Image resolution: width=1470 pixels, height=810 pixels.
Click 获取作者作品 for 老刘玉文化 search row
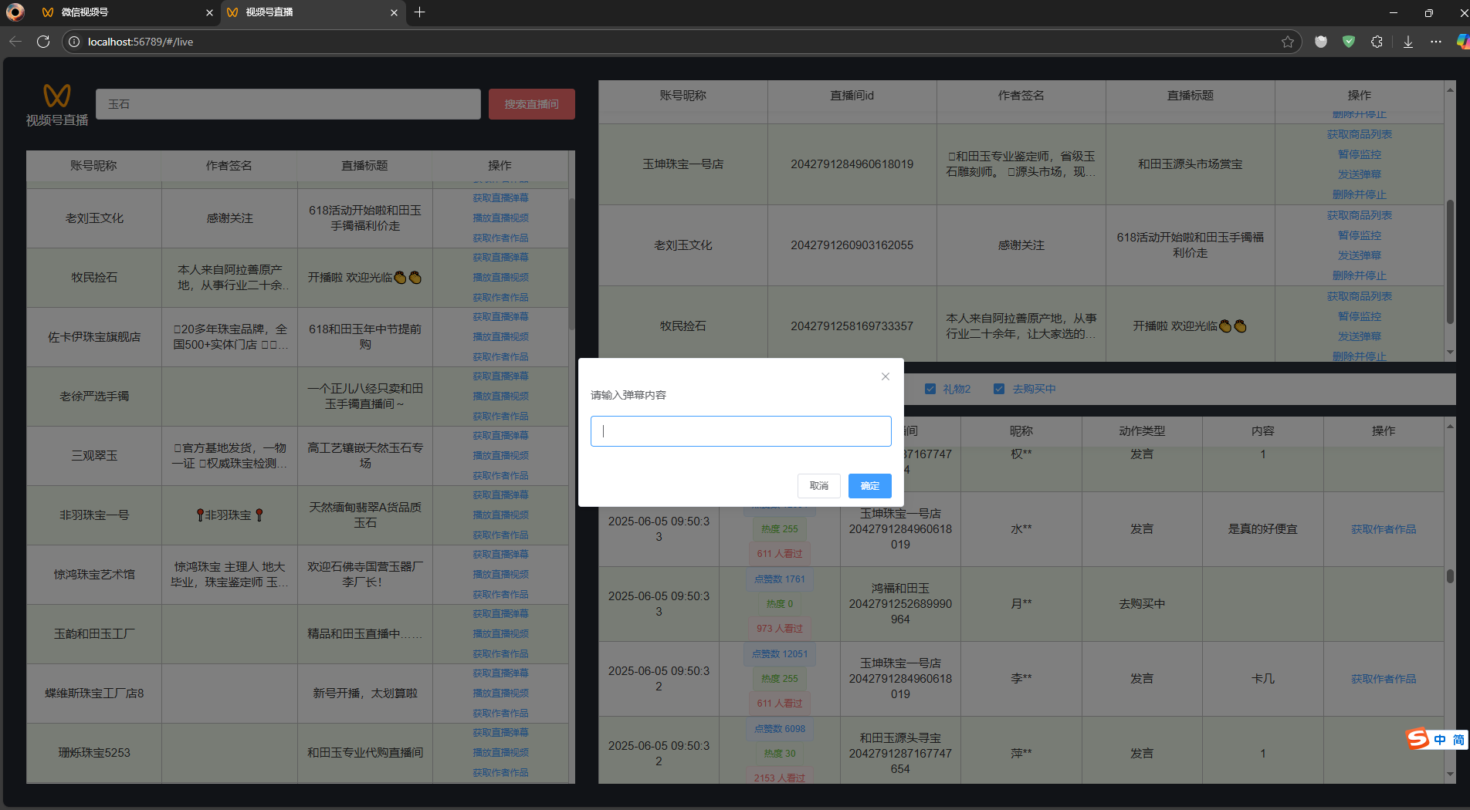[500, 238]
